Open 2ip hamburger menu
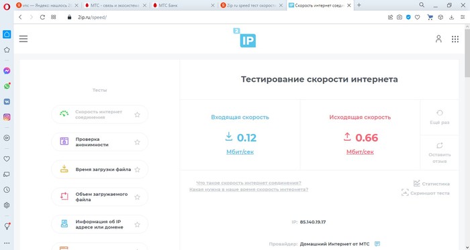This screenshot has width=470, height=250. 23,39
